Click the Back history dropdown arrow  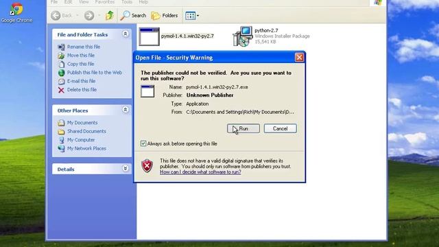click(x=77, y=16)
